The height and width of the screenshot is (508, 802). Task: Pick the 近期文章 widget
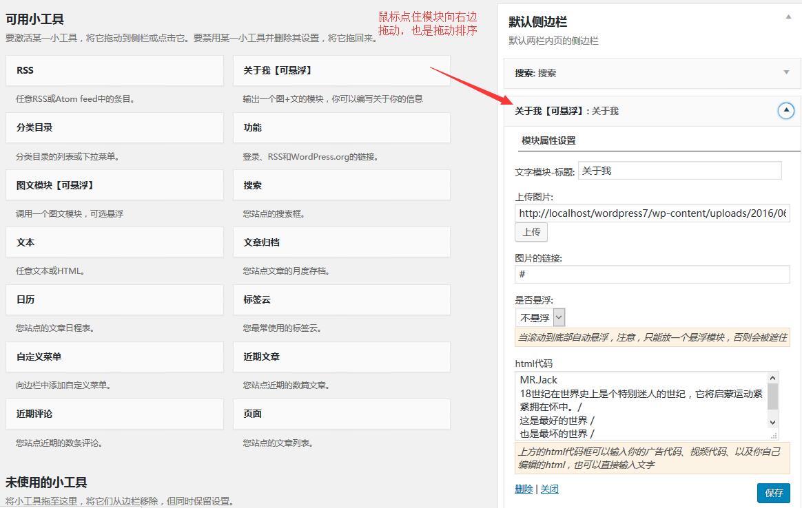coord(342,357)
